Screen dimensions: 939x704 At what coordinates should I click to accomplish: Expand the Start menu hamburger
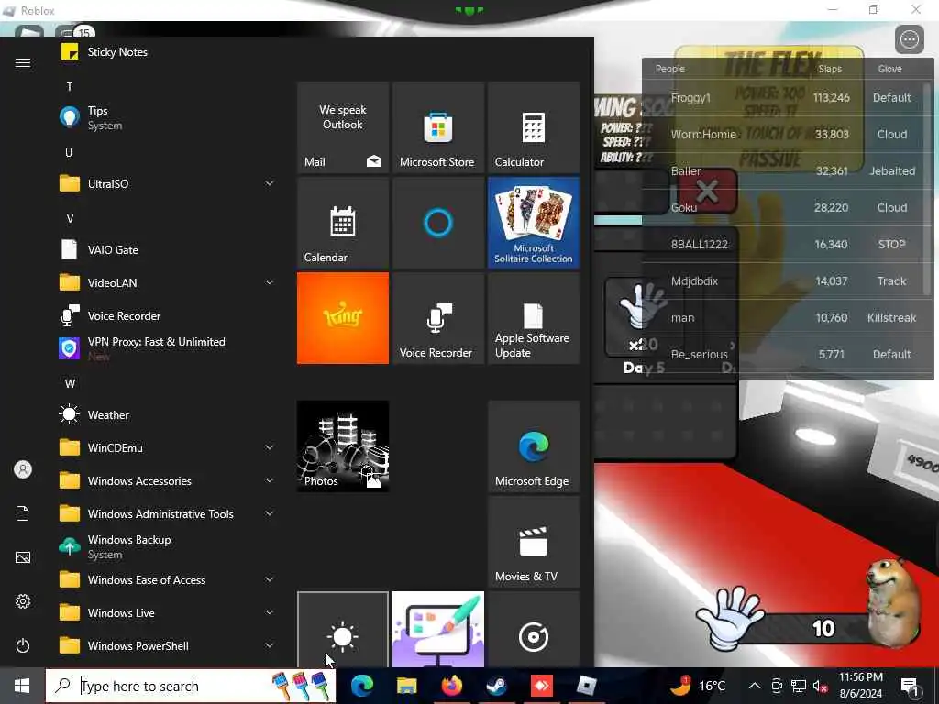coord(23,63)
